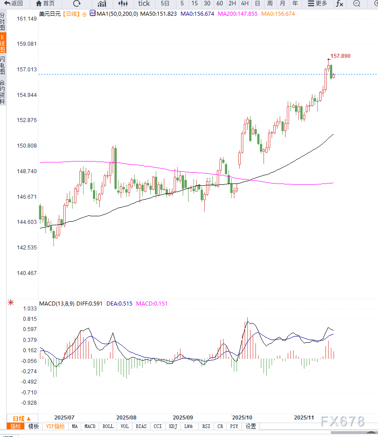Switch to 分时图 view in left sidebar
The image size is (378, 437).
point(3,21)
